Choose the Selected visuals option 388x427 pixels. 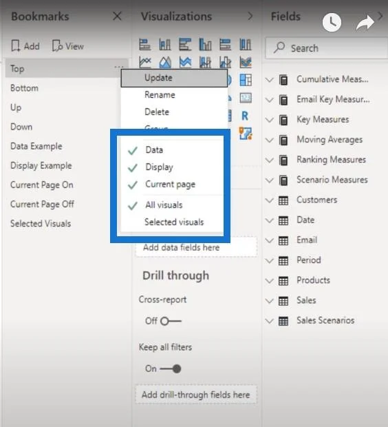(174, 222)
